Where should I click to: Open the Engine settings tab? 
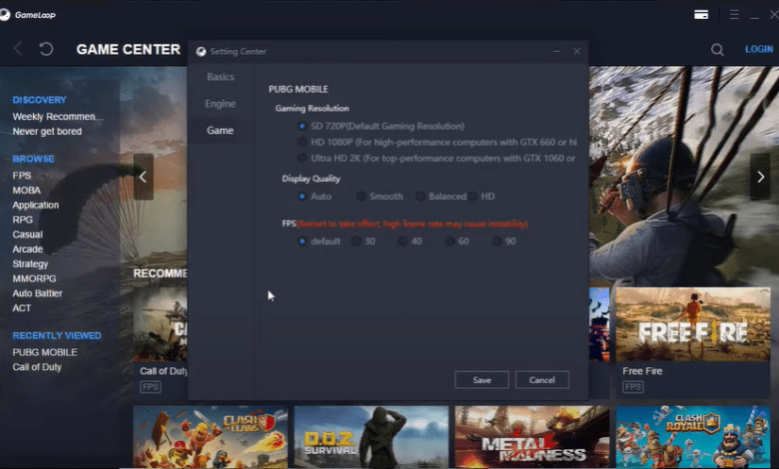tap(220, 104)
